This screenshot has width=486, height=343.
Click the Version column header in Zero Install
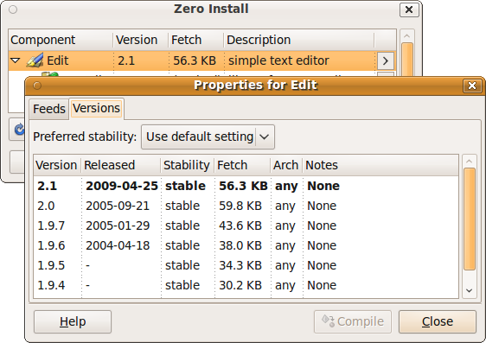(x=141, y=40)
